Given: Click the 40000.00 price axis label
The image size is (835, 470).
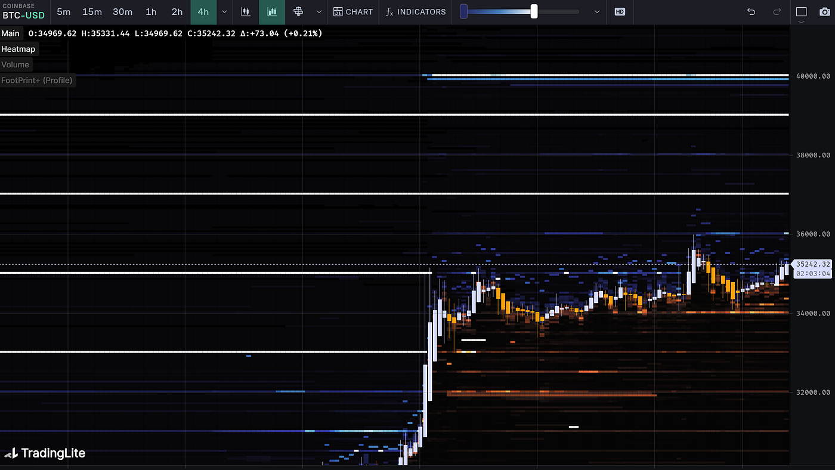Looking at the screenshot, I should (x=813, y=76).
